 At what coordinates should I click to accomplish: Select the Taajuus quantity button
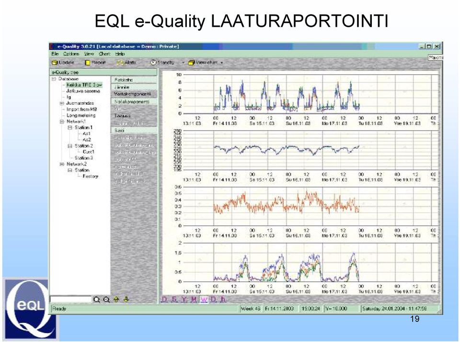[123, 116]
